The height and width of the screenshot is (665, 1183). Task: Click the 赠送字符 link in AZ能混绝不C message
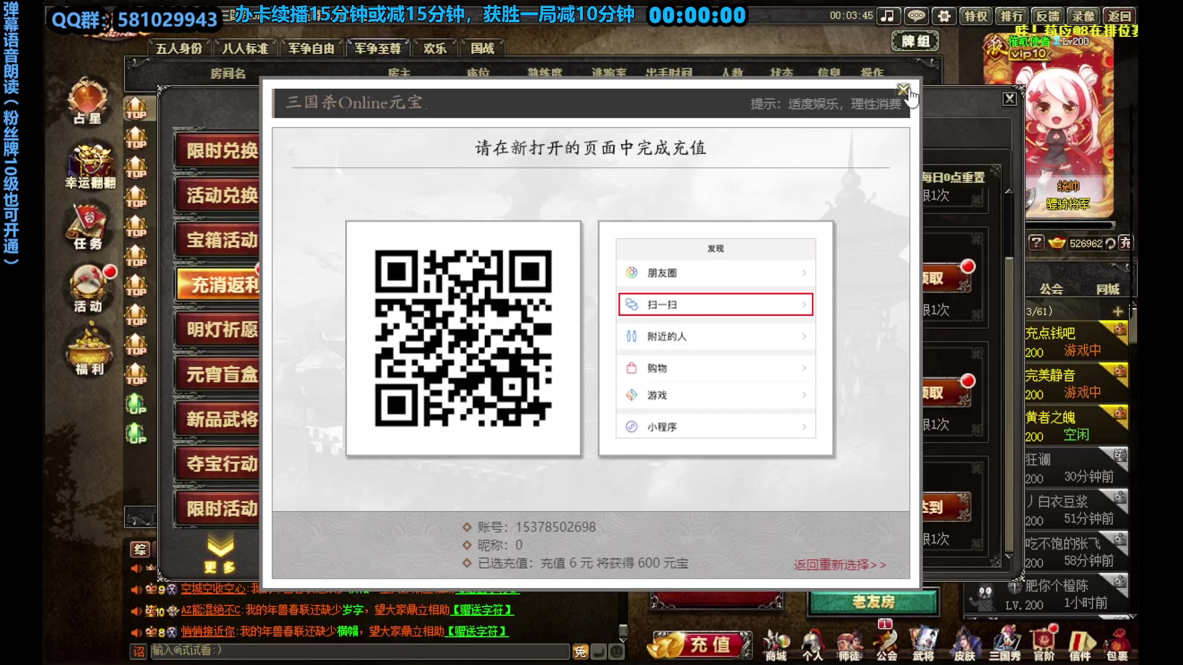[482, 610]
